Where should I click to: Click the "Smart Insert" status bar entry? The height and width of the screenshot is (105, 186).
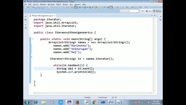tap(103, 97)
